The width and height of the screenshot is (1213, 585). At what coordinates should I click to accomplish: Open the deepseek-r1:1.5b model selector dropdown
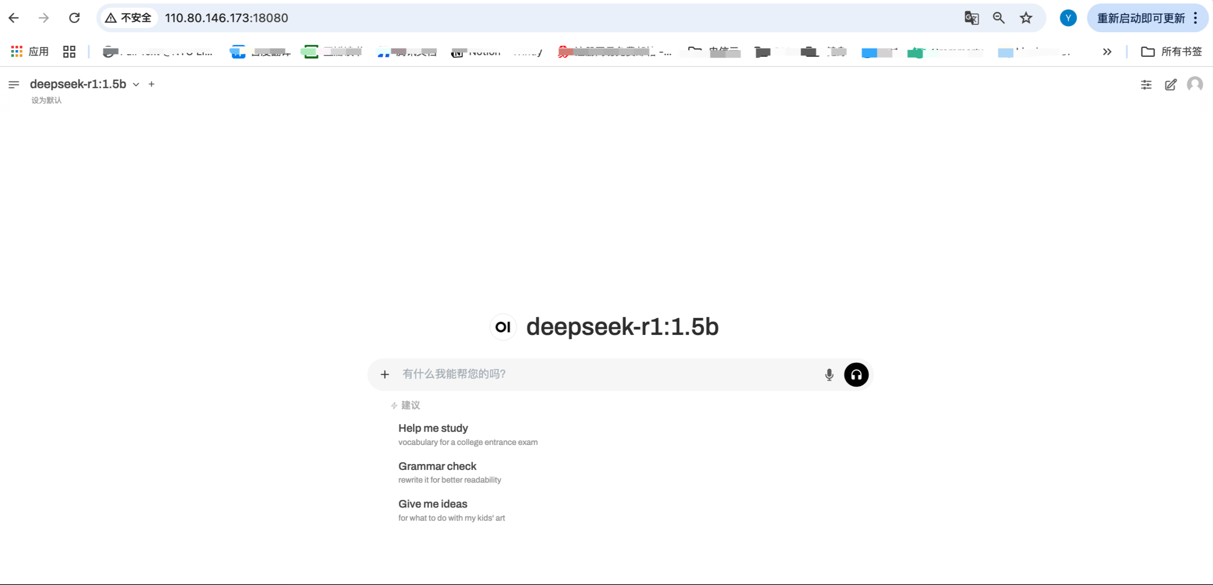click(85, 84)
